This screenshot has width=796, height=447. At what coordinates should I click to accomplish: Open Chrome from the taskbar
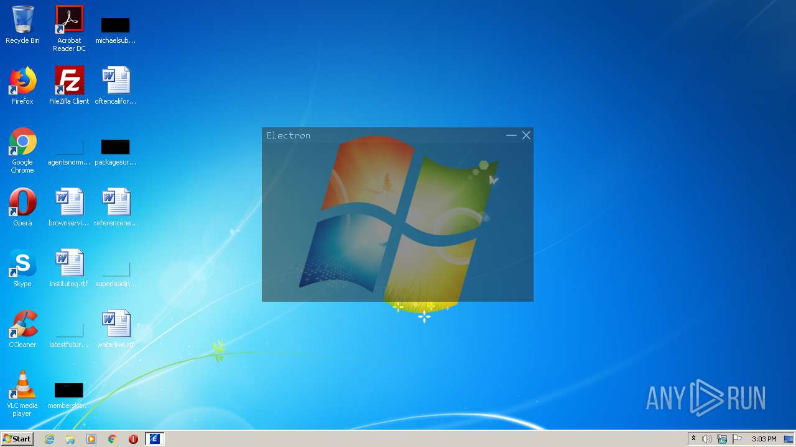113,439
